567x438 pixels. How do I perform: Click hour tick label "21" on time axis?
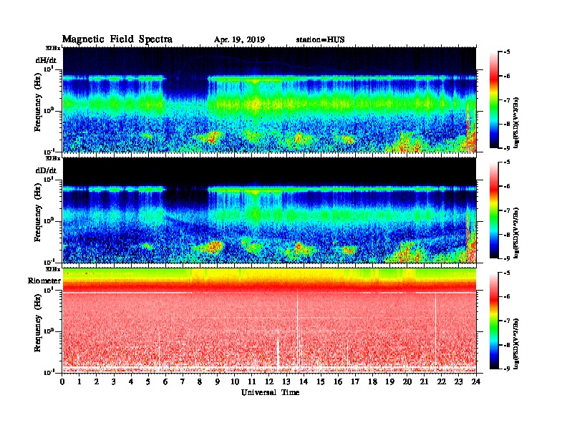pyautogui.click(x=424, y=381)
